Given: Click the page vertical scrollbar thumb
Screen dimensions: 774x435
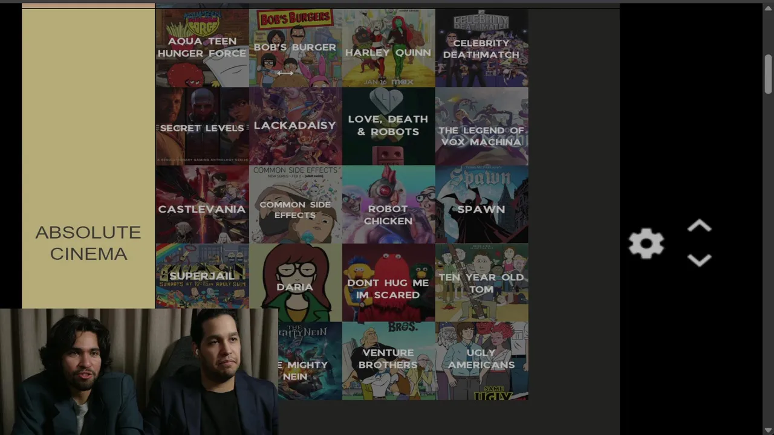Looking at the screenshot, I should click(768, 75).
